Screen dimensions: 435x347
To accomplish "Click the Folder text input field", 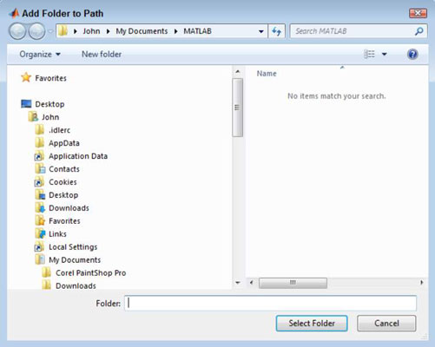I will pyautogui.click(x=271, y=303).
